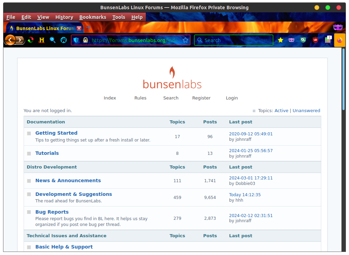Open last post dated 2024-01-25 05:56:57
The width and height of the screenshot is (349, 255).
251,150
